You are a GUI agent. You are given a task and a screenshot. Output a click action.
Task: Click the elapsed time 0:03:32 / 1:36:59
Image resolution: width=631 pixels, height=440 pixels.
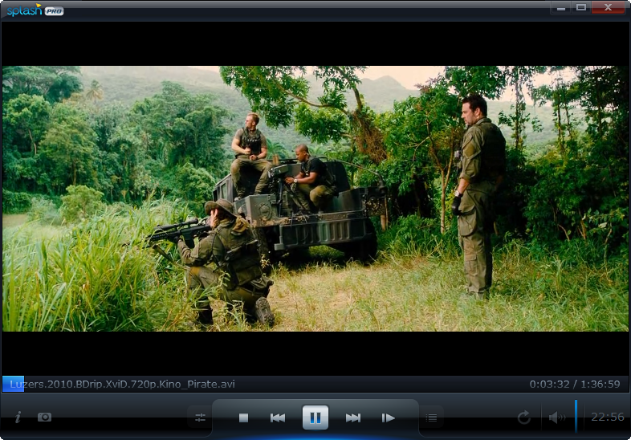pos(575,384)
